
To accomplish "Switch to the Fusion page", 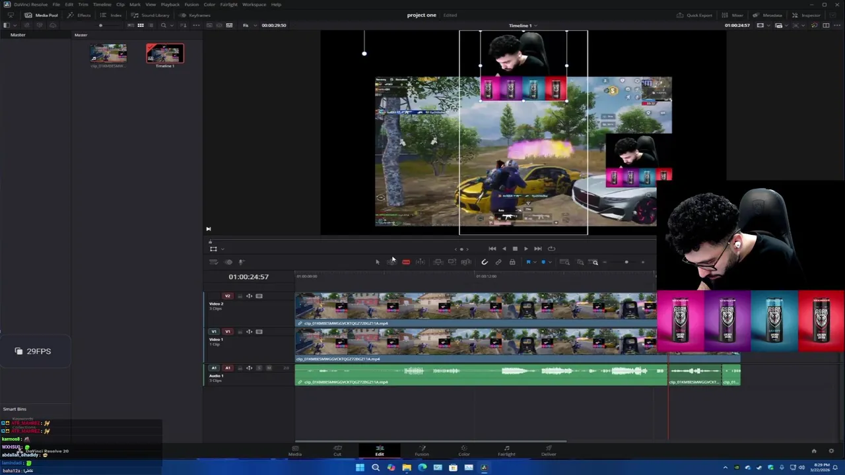I will click(422, 451).
